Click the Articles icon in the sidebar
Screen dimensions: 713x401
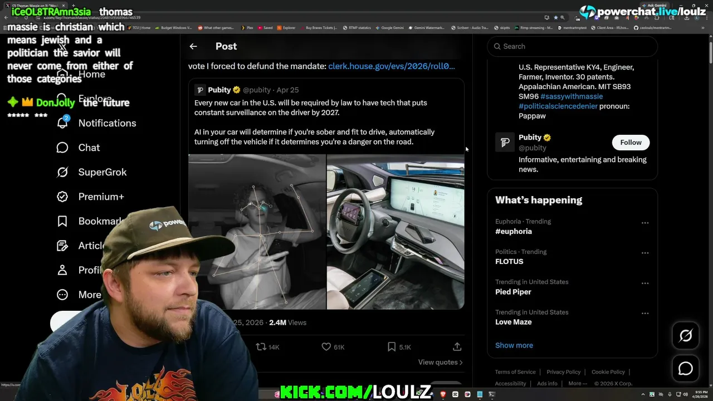click(x=62, y=246)
